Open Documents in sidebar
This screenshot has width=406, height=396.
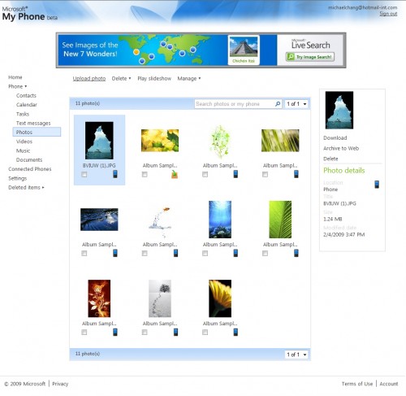[29, 160]
